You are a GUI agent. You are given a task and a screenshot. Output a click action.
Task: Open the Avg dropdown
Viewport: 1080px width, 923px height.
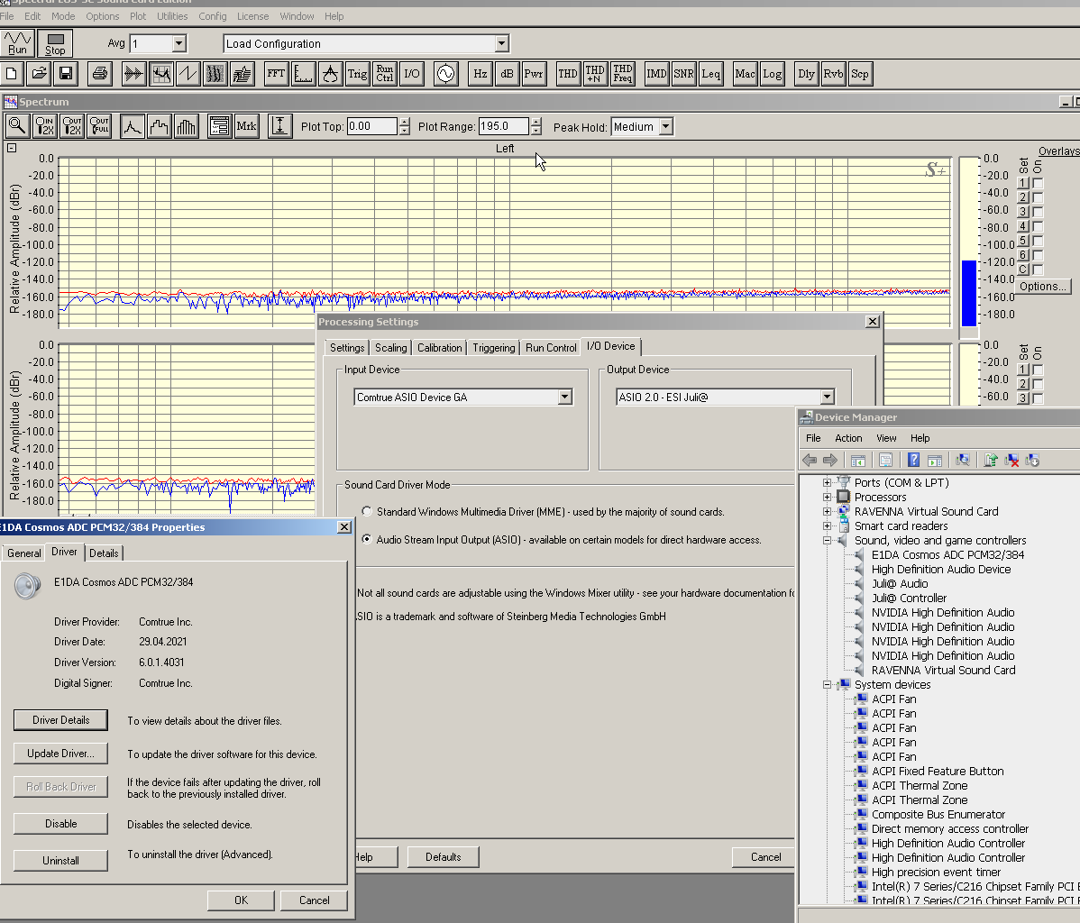click(x=179, y=43)
